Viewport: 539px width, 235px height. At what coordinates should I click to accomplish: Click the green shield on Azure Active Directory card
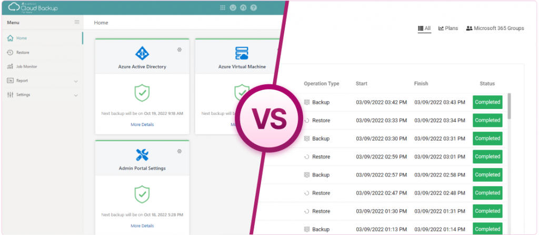pos(142,93)
